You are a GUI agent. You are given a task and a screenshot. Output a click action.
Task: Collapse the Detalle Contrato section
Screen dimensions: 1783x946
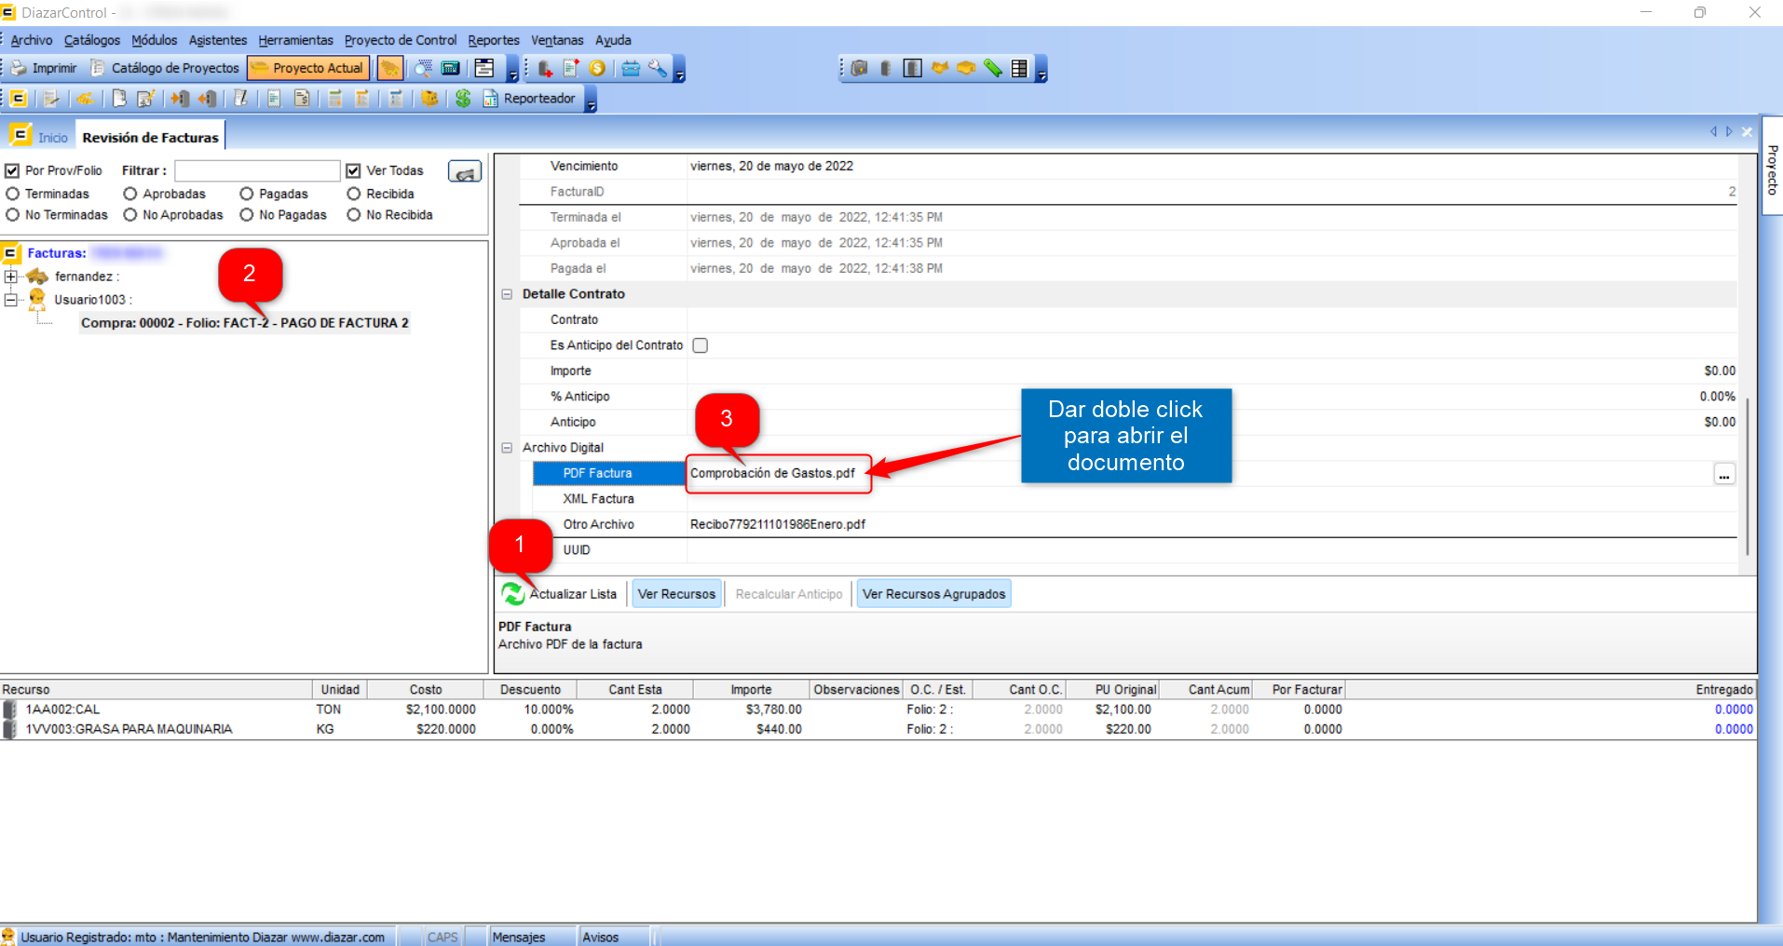pos(508,294)
